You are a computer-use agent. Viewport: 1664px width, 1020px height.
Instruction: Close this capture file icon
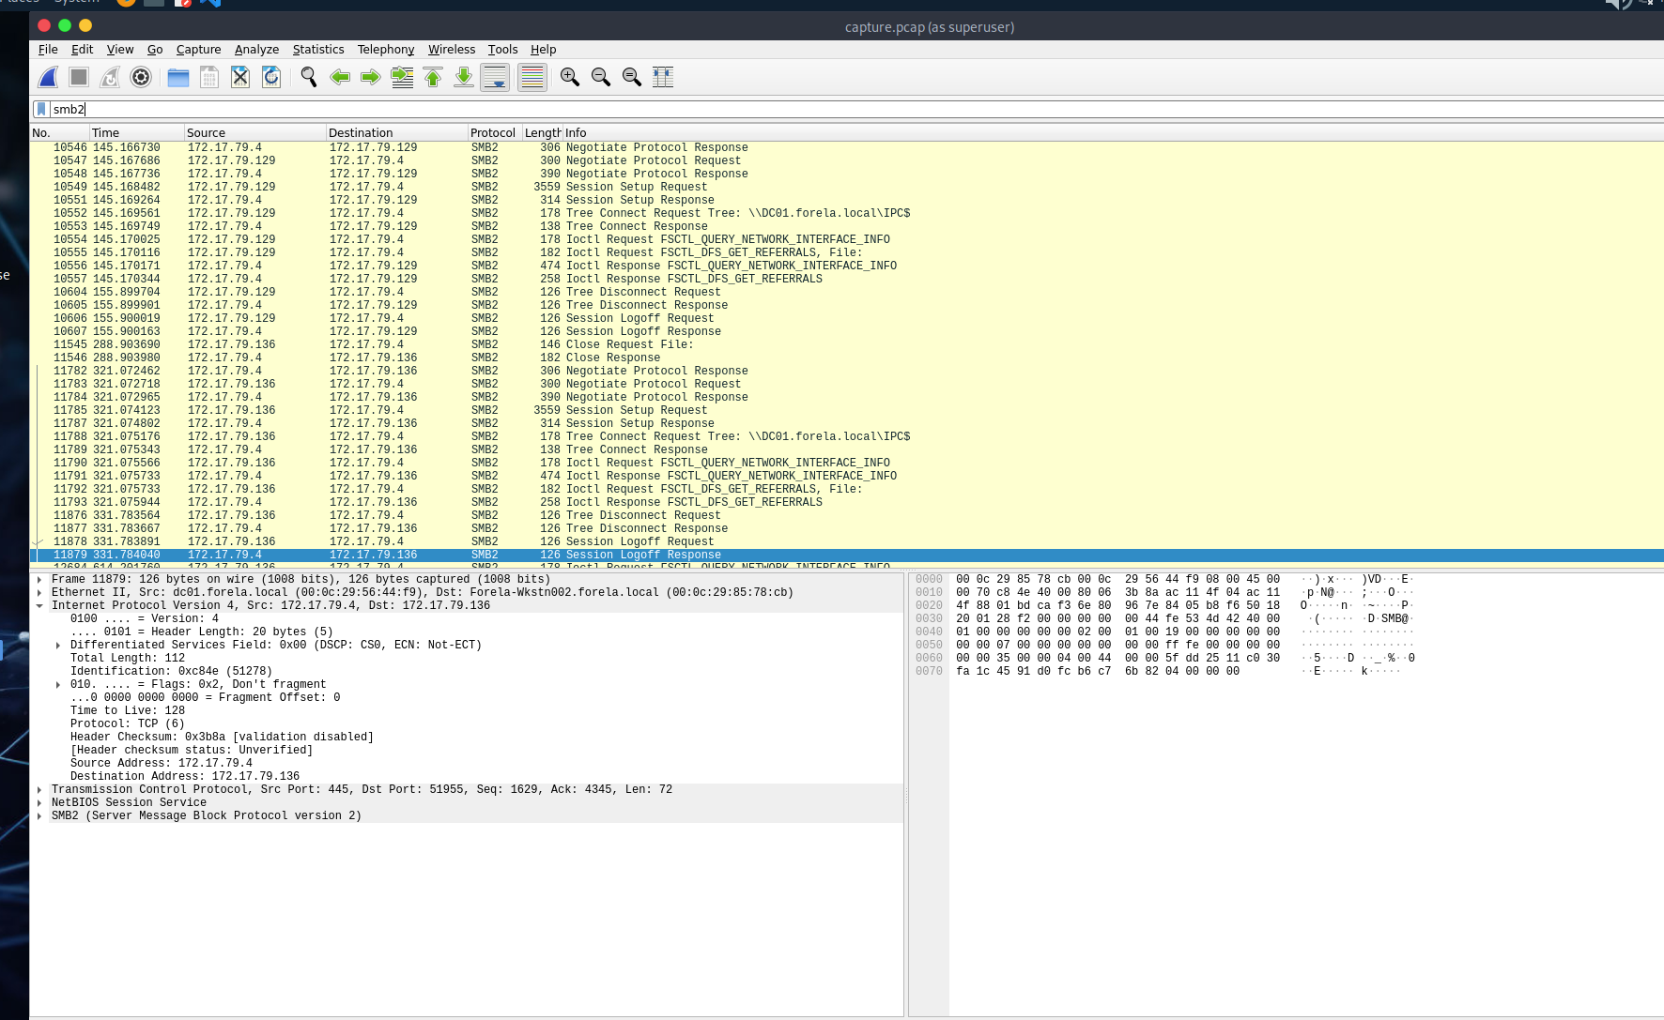click(240, 77)
